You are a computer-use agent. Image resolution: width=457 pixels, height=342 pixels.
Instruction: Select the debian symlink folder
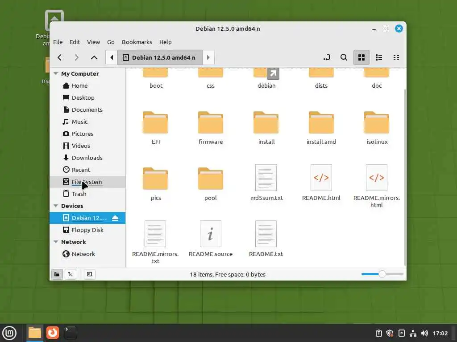pyautogui.click(x=266, y=78)
